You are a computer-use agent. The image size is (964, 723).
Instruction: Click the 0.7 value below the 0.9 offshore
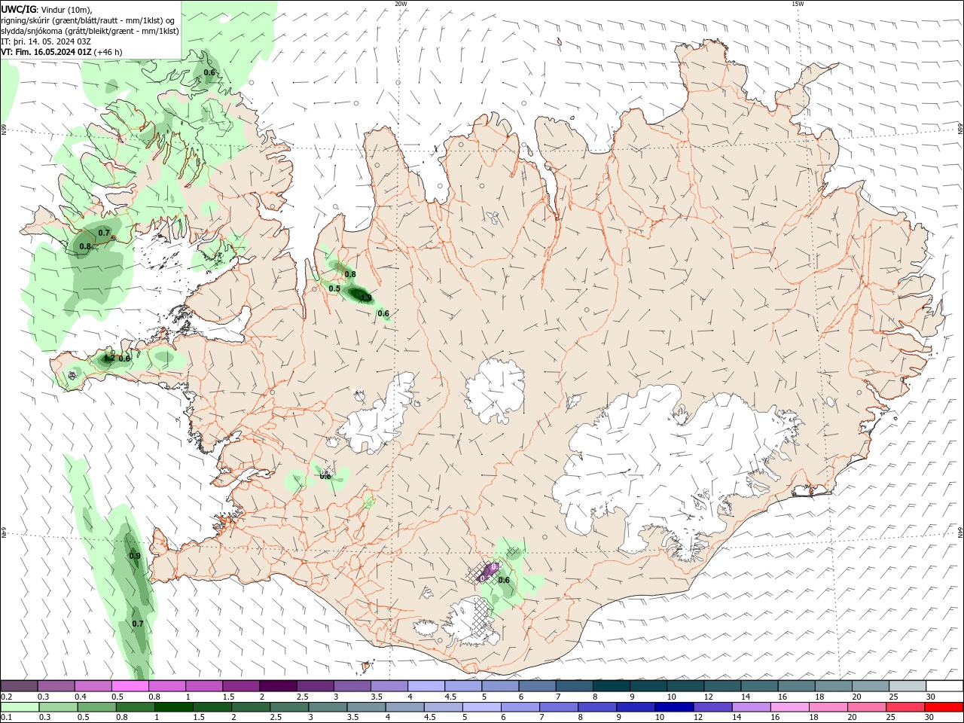(138, 624)
